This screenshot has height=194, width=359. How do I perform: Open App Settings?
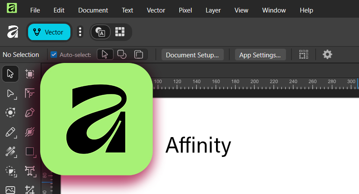[x=260, y=55]
